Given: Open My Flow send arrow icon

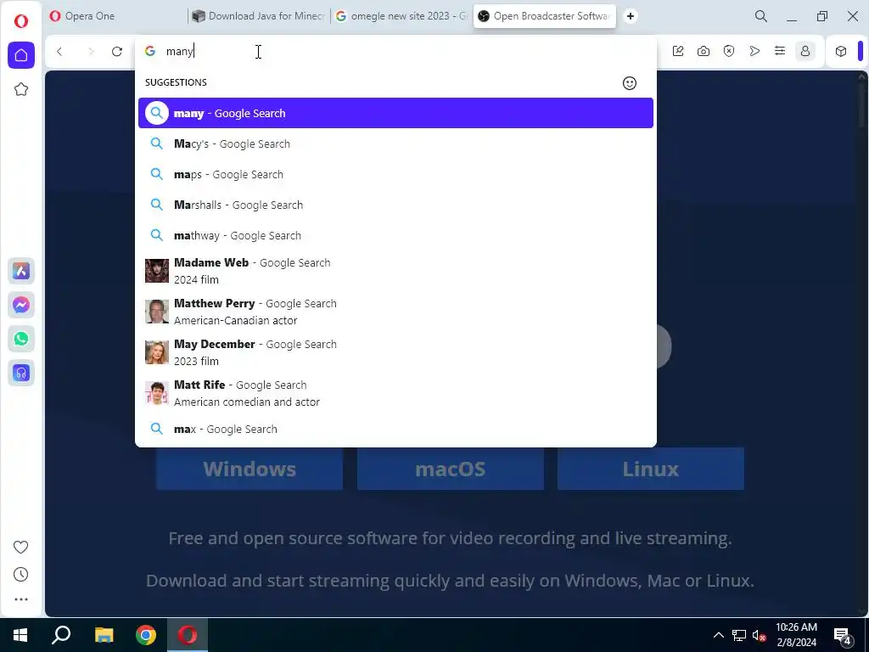Looking at the screenshot, I should point(754,52).
